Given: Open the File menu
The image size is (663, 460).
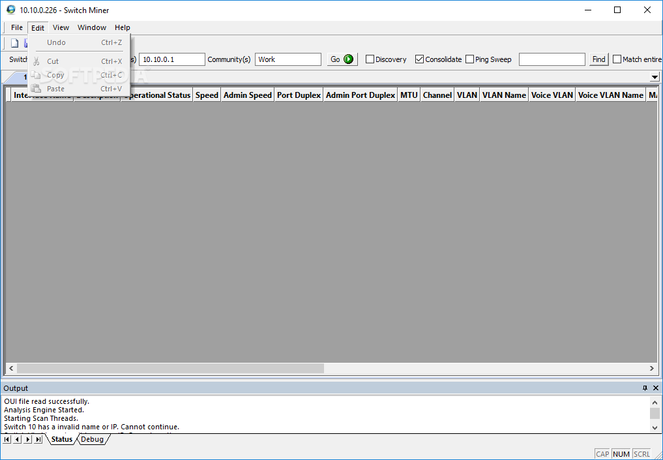Looking at the screenshot, I should [x=17, y=27].
